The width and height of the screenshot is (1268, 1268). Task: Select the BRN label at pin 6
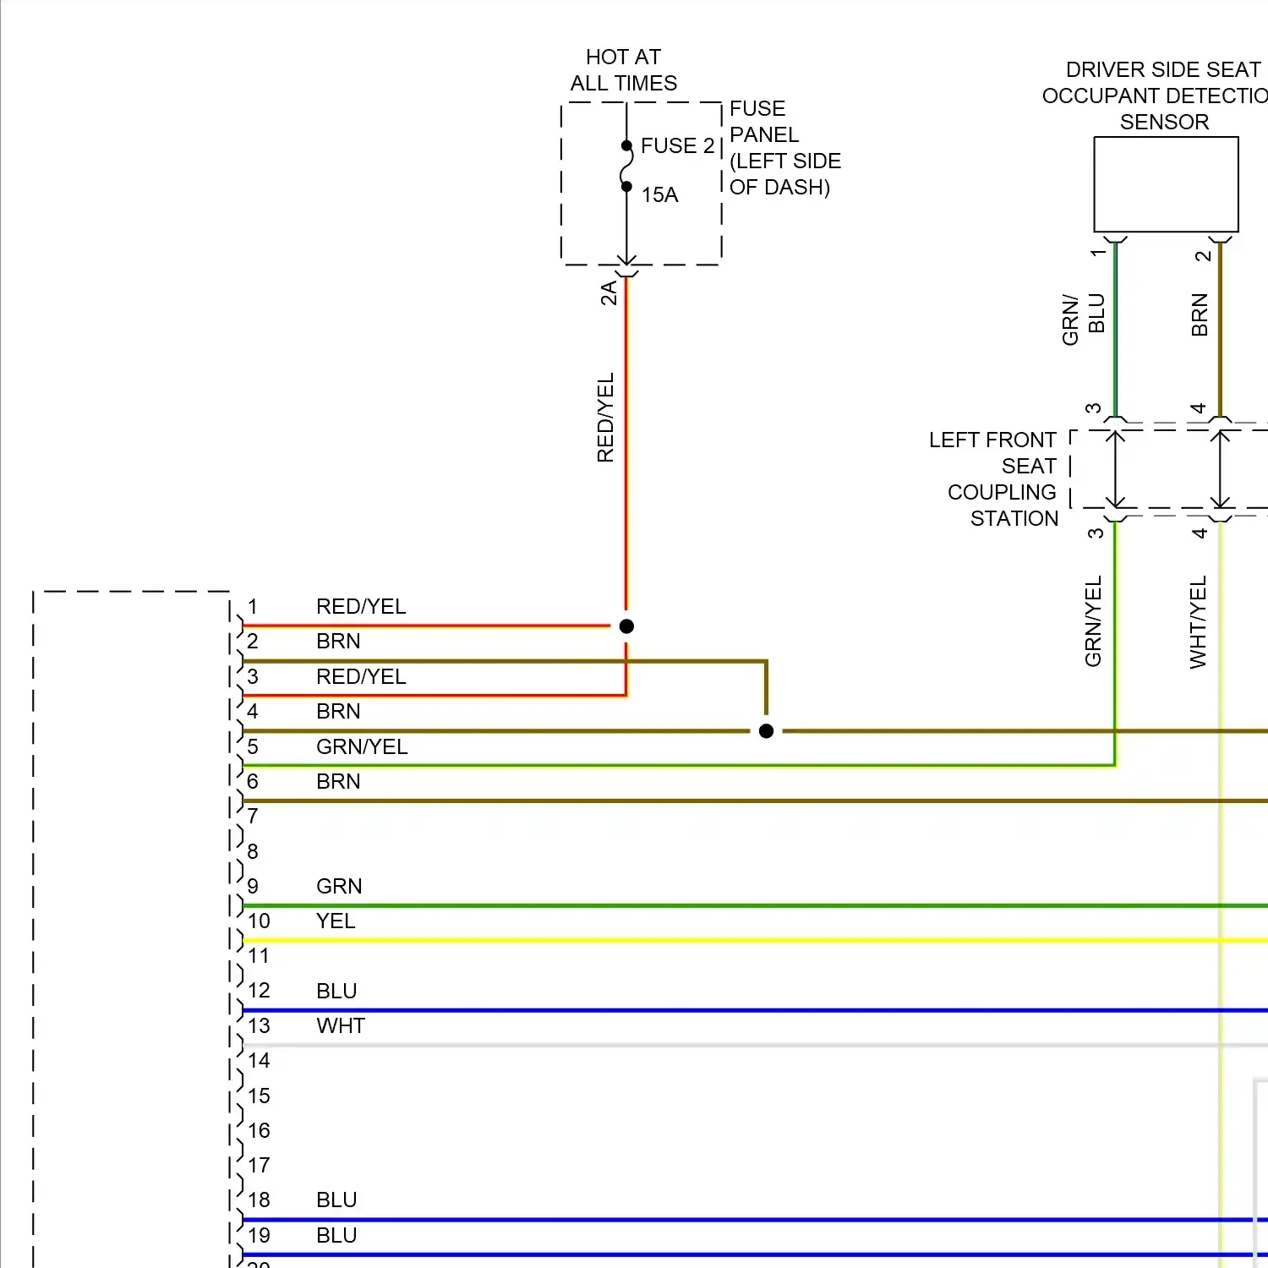point(338,782)
